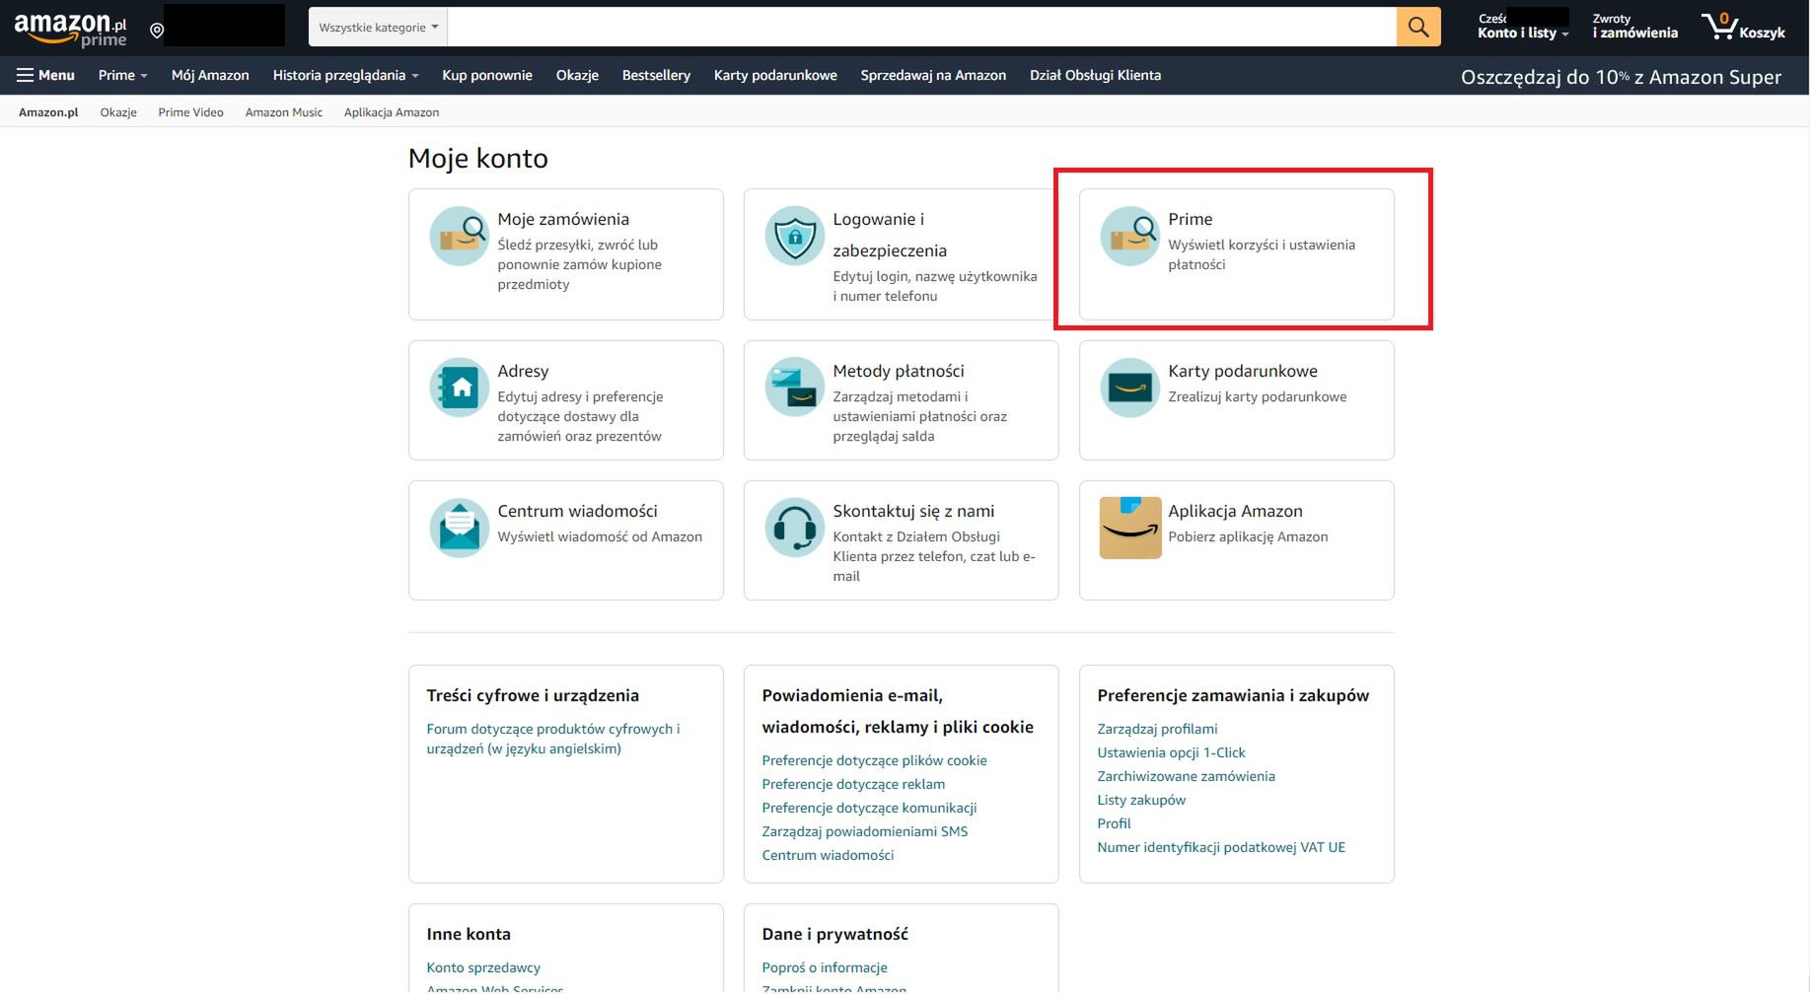Click the hamburger Menu icon
The height and width of the screenshot is (995, 1810).
tap(25, 75)
